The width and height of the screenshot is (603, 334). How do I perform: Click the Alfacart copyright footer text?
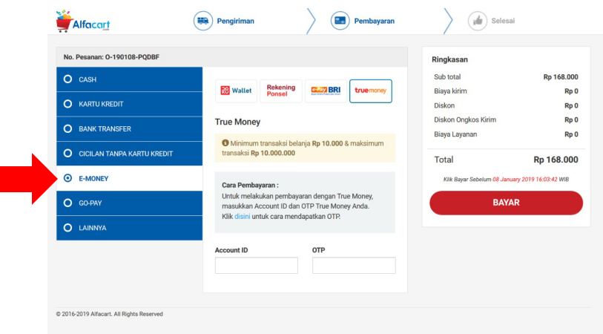coord(110,314)
